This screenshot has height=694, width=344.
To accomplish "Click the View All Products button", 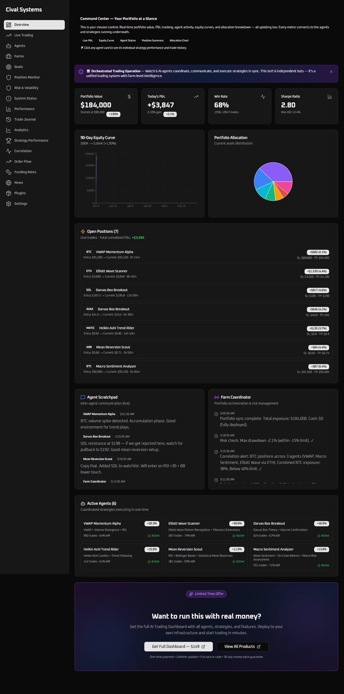I will coord(242,646).
